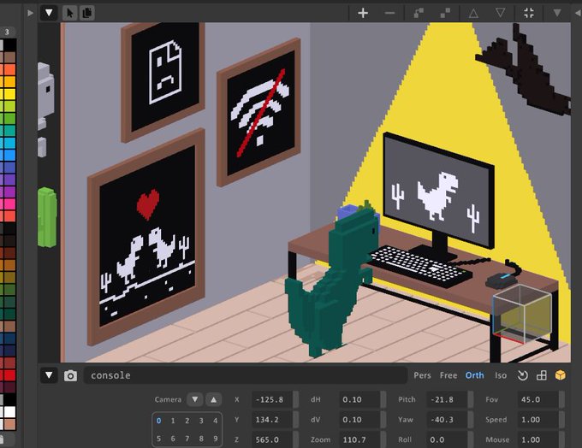Activate the pattern copy tool

87,13
